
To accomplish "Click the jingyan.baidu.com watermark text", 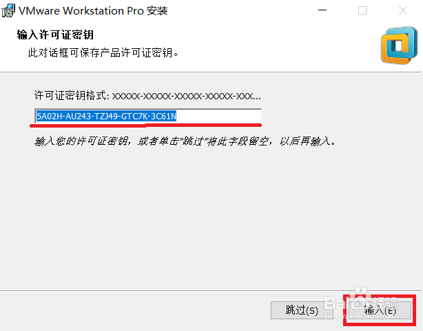I will [x=360, y=316].
